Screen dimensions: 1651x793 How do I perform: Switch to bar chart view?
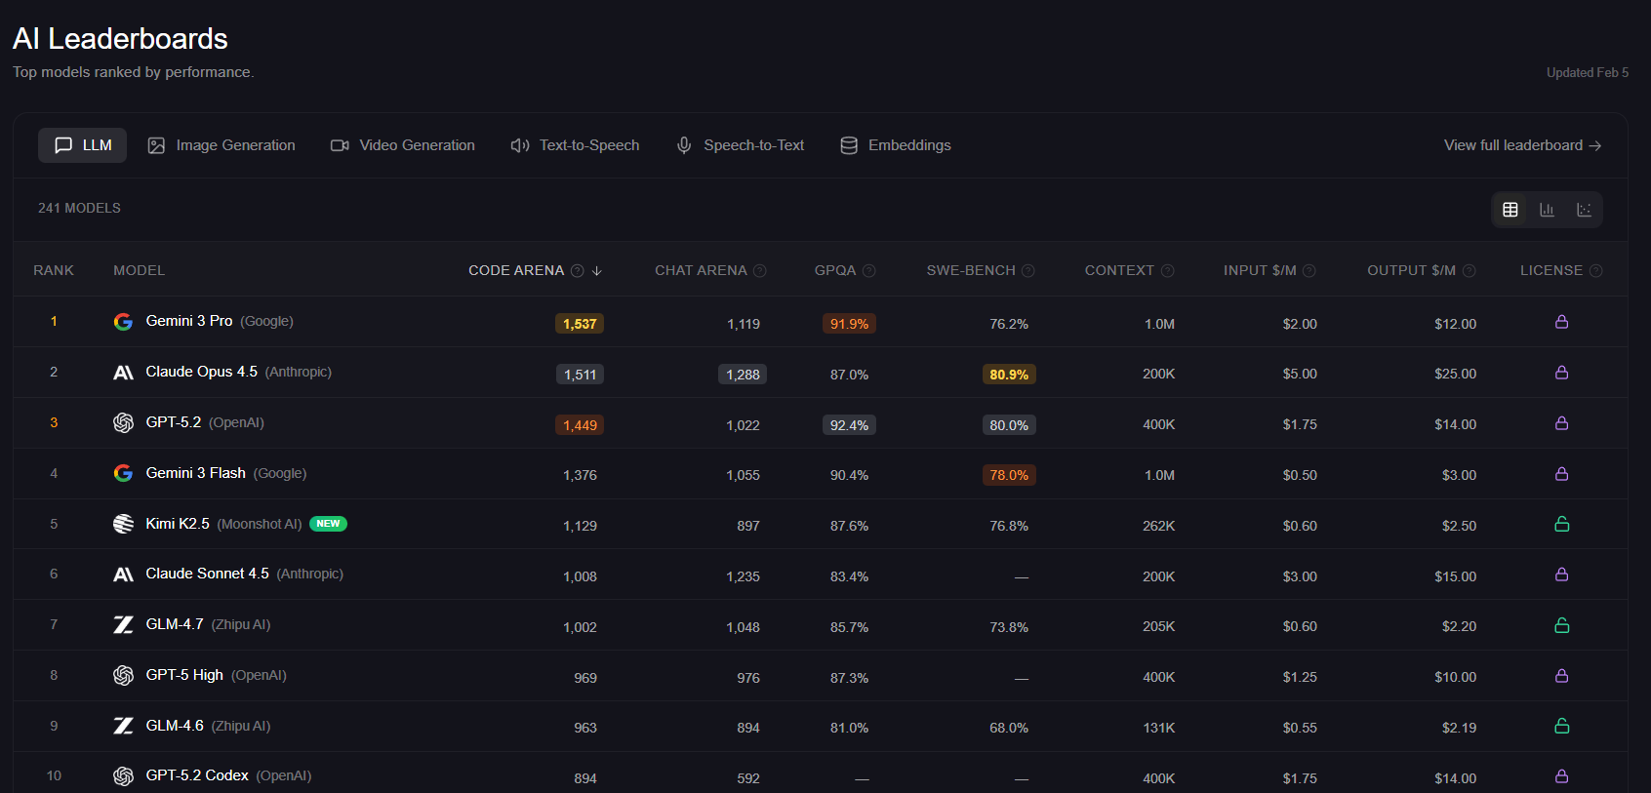click(1547, 210)
